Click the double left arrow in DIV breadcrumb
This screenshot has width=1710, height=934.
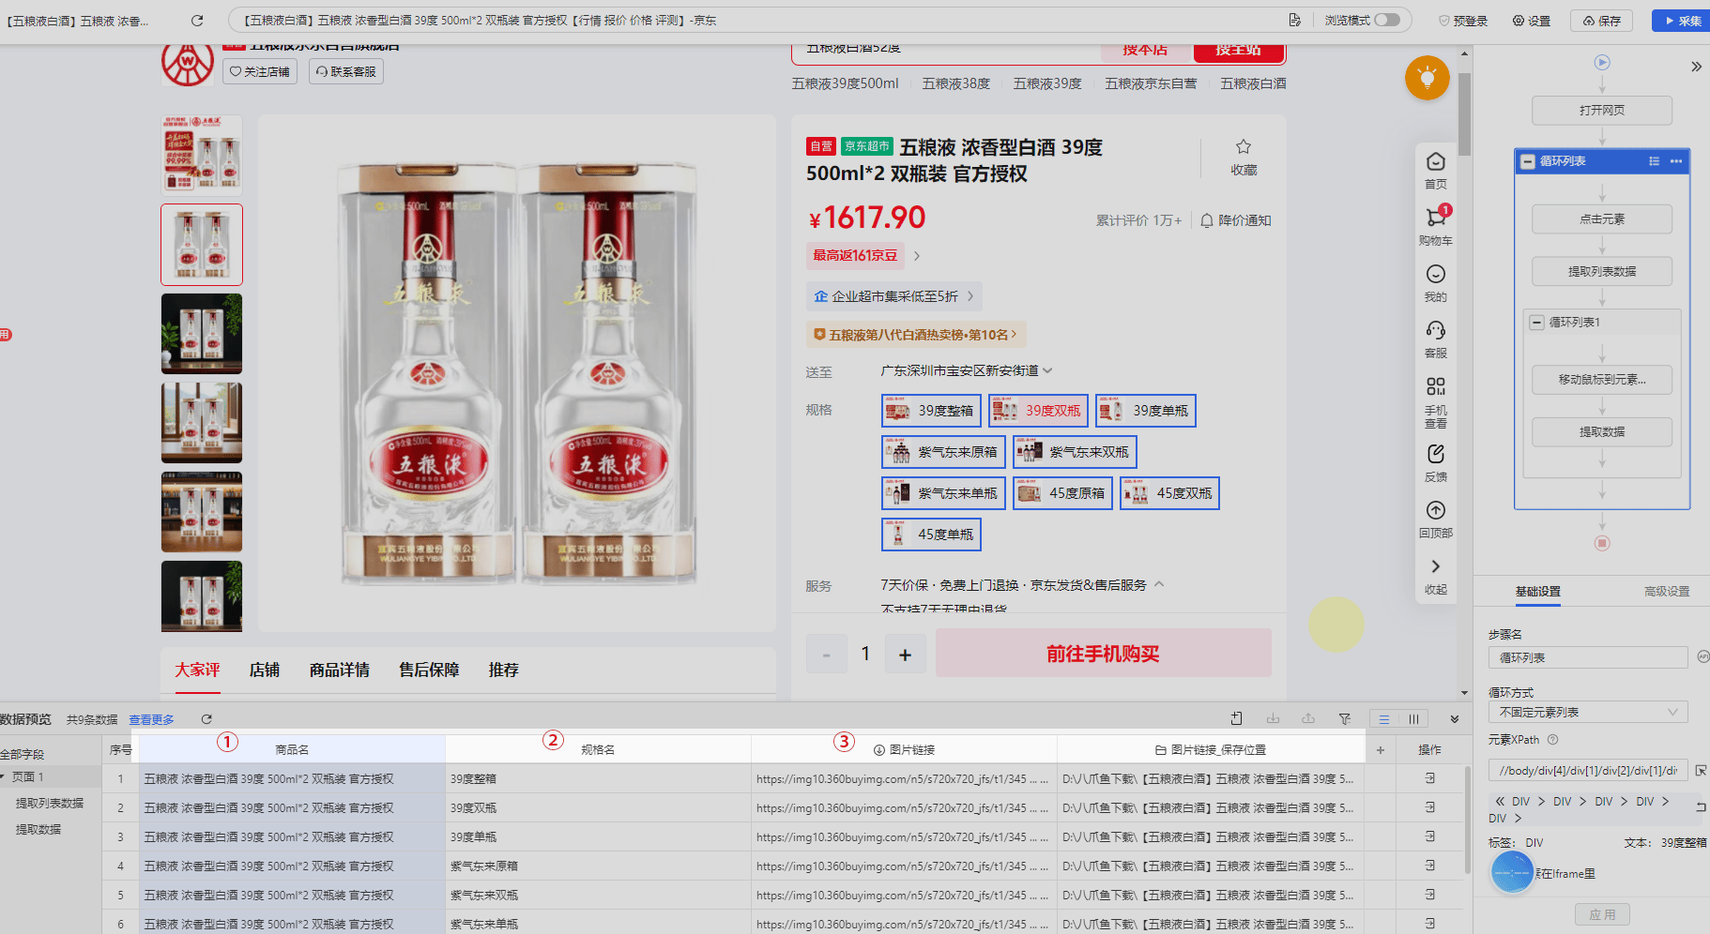click(x=1500, y=801)
